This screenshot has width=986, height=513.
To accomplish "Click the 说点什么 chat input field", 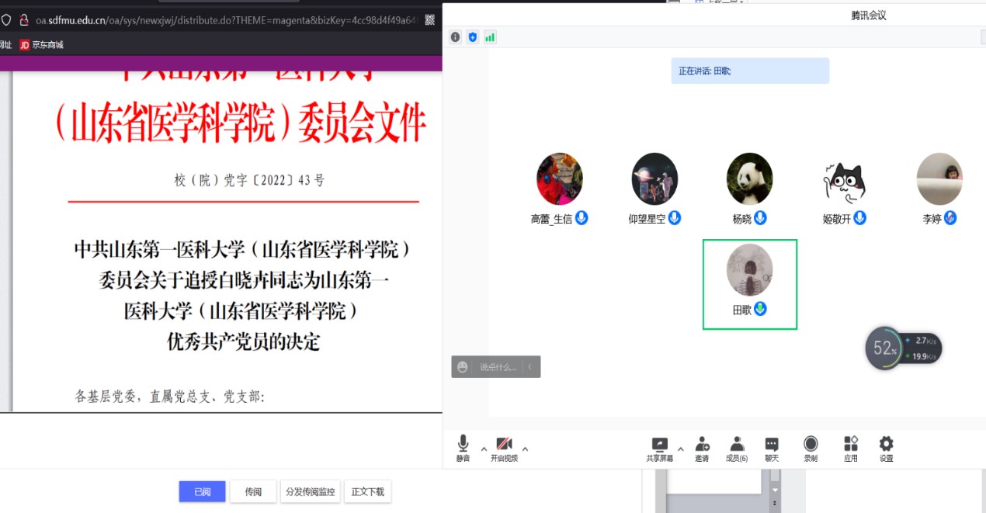I will (497, 367).
